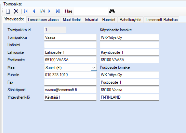Go to next record arrow
The width and height of the screenshot is (186, 133).
[50, 11]
